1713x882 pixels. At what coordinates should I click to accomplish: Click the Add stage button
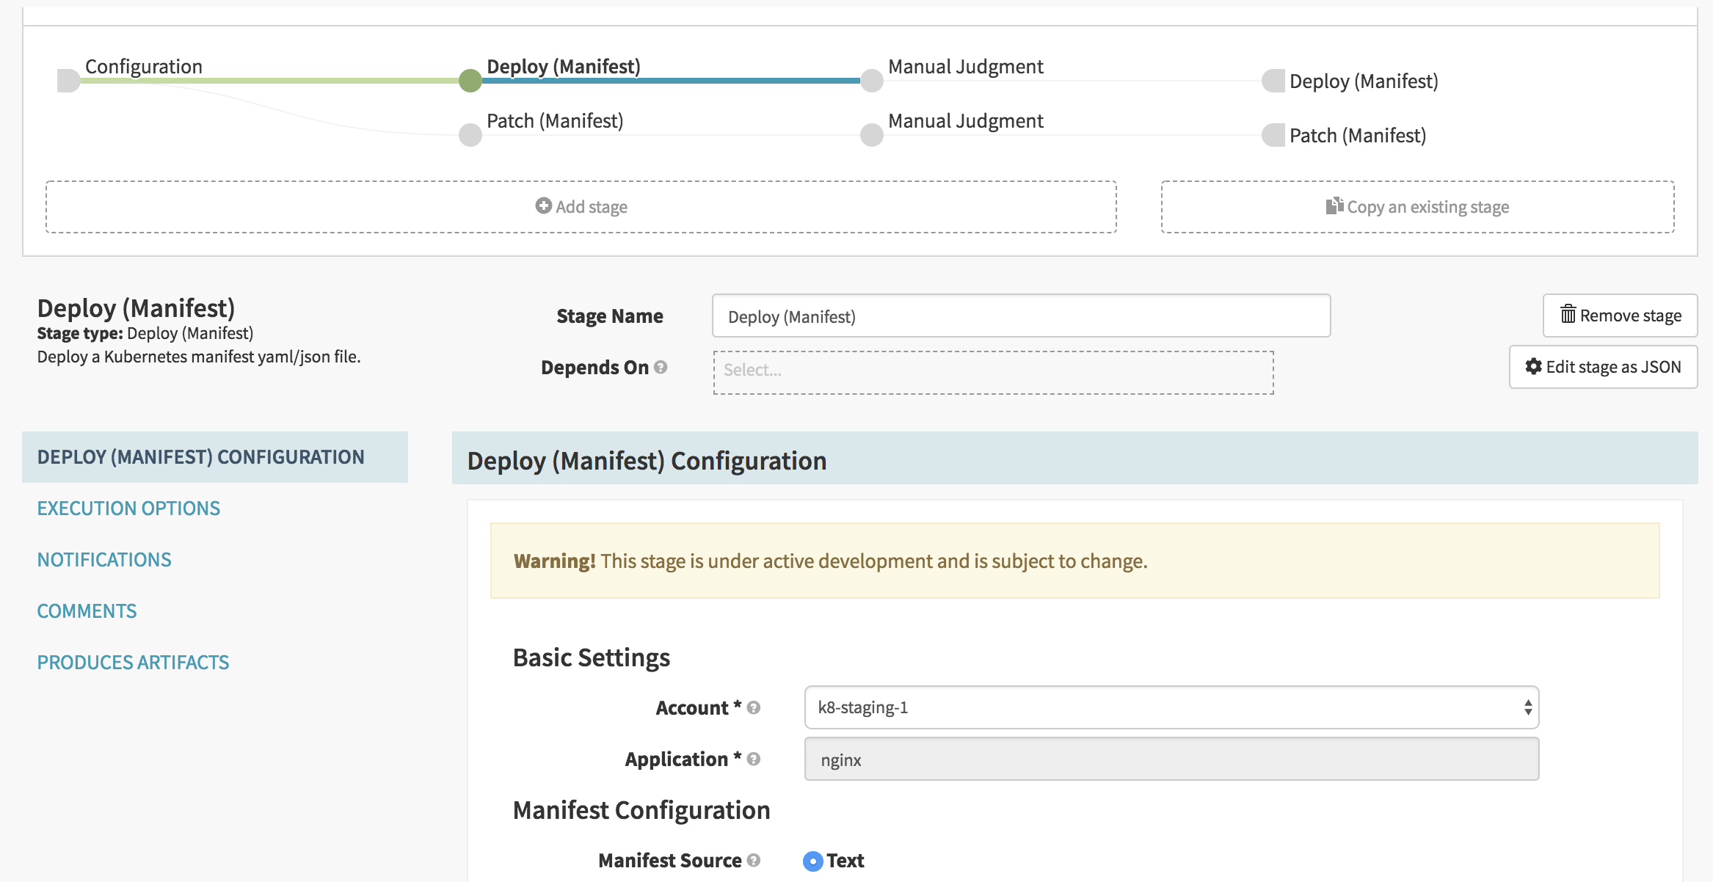581,207
